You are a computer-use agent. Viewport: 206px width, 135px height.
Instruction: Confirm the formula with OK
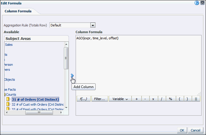(182, 130)
